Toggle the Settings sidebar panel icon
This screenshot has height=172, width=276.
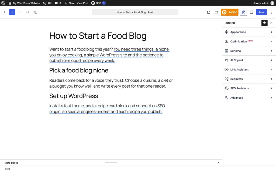[x=251, y=12]
